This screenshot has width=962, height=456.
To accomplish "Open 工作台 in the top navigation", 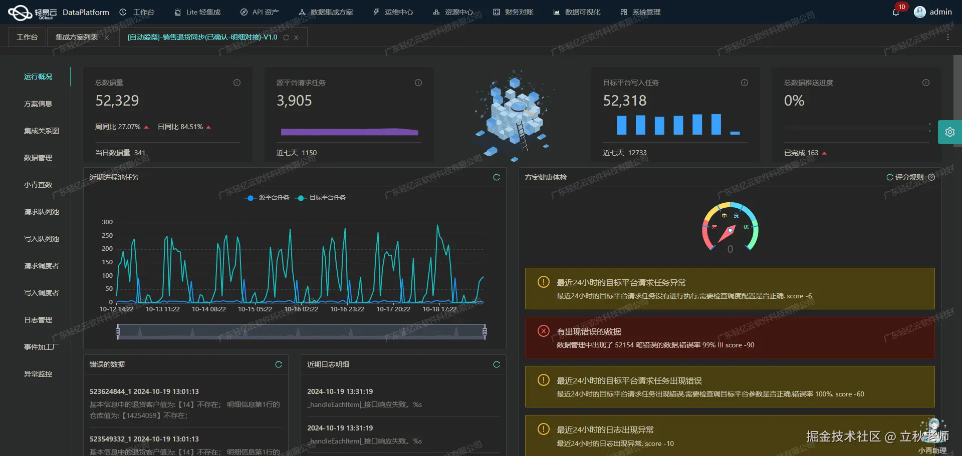I will pyautogui.click(x=137, y=12).
